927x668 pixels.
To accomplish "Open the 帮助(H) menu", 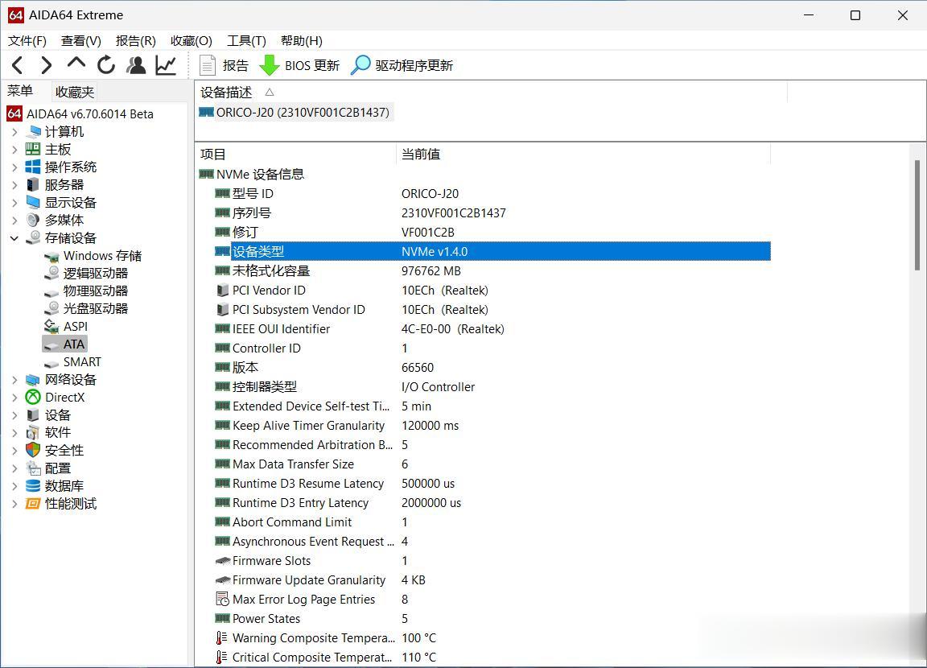I will (301, 41).
